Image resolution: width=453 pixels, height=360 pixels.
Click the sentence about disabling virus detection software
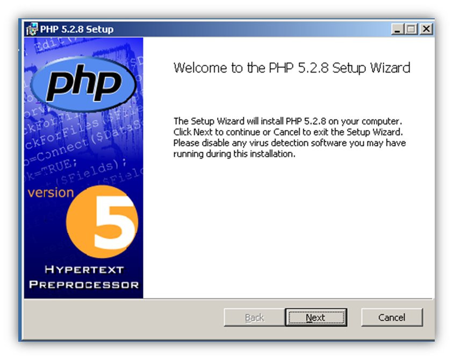click(290, 148)
